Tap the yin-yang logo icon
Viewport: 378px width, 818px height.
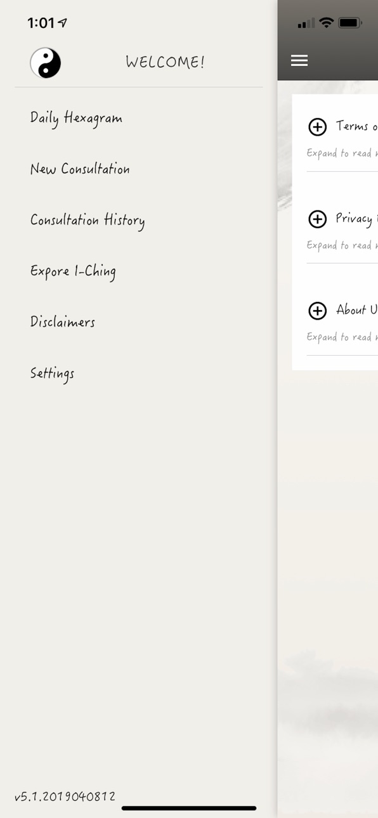click(46, 63)
